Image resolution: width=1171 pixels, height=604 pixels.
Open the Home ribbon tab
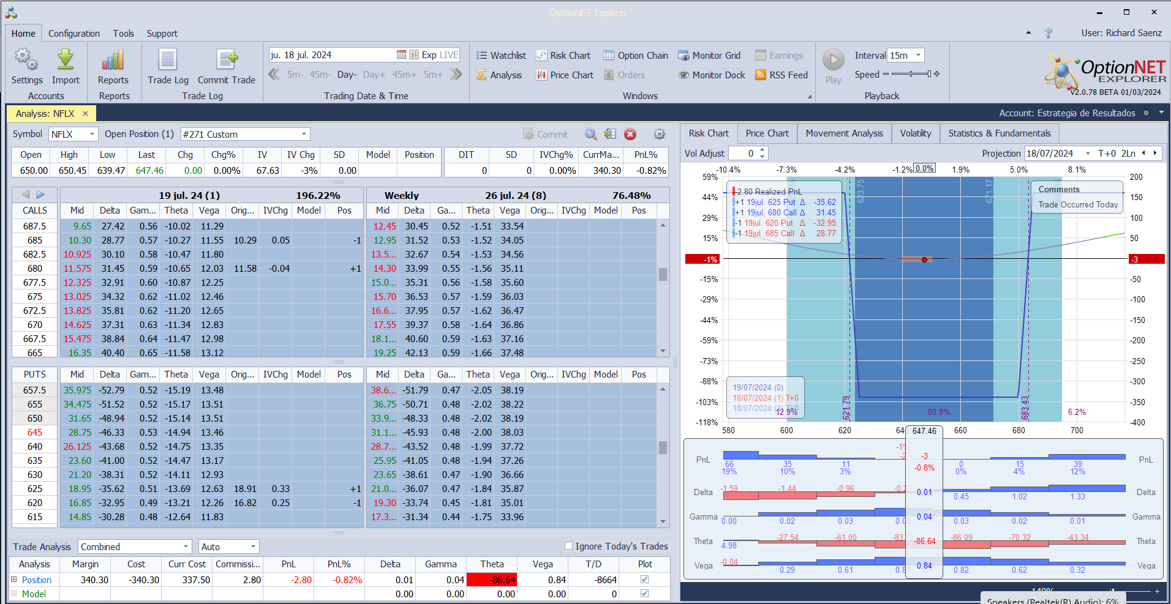click(x=23, y=34)
